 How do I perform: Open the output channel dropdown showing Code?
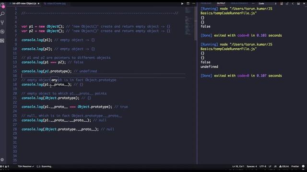[x=267, y=3]
